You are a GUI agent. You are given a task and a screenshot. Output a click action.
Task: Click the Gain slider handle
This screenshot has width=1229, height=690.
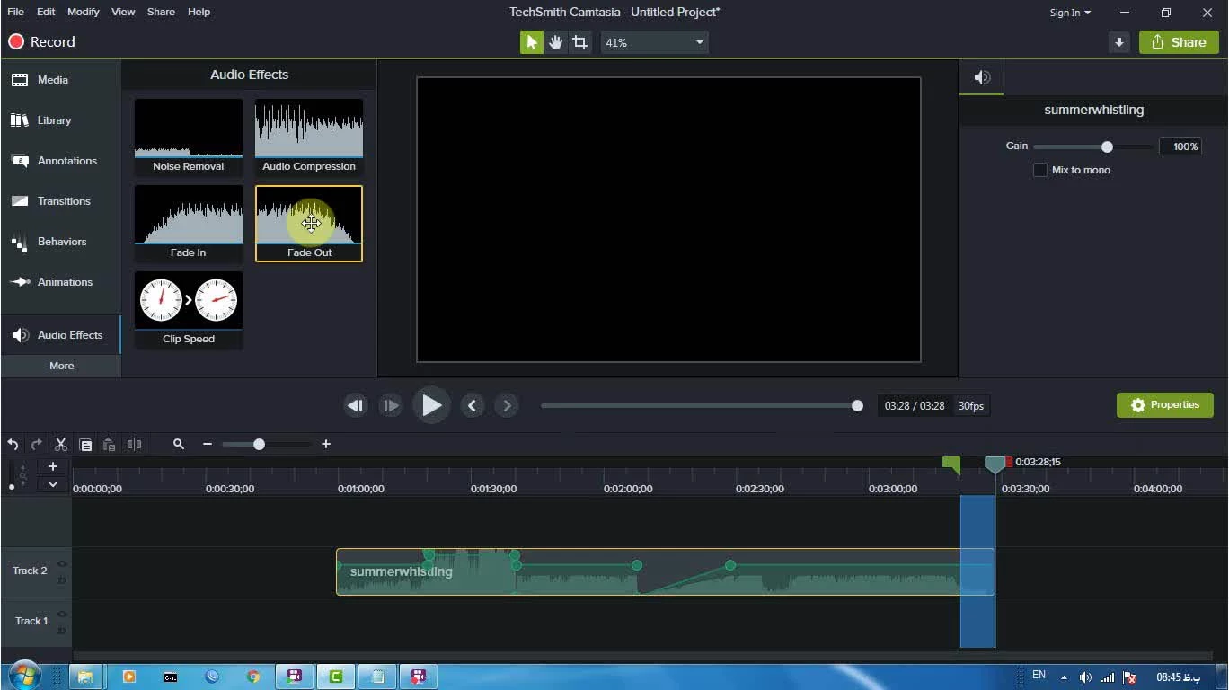1107,146
